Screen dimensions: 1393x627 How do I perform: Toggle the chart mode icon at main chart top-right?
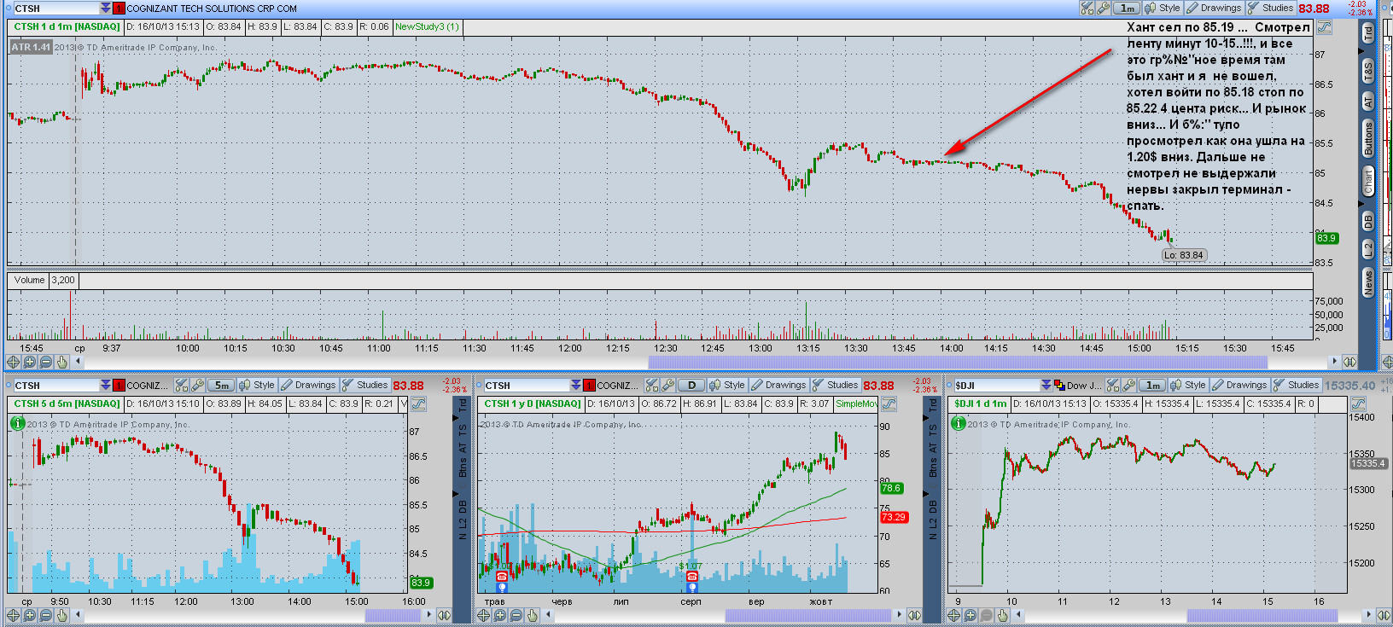coord(1324,26)
